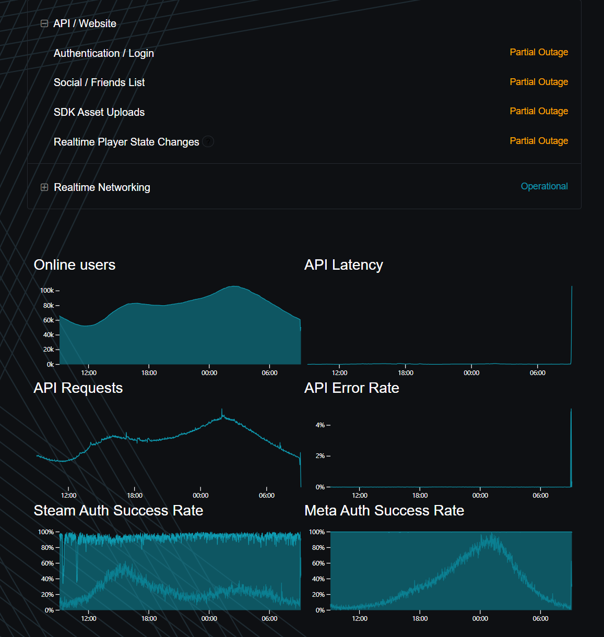
Task: Click the Meta Auth Success Rate chart
Action: pyautogui.click(x=451, y=571)
